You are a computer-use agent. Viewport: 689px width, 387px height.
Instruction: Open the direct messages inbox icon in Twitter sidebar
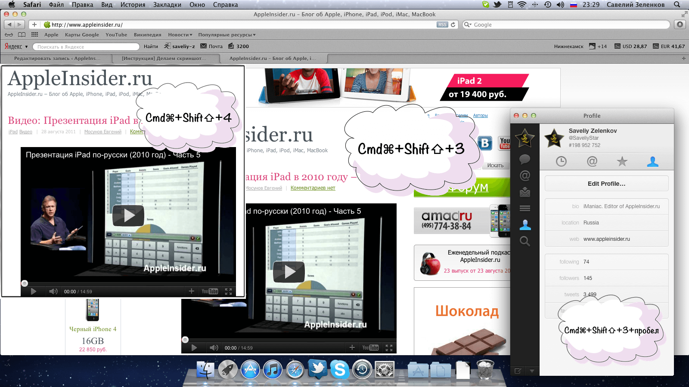525,192
